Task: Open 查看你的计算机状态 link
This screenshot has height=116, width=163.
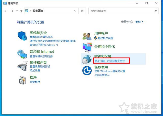Action: (x=41, y=37)
